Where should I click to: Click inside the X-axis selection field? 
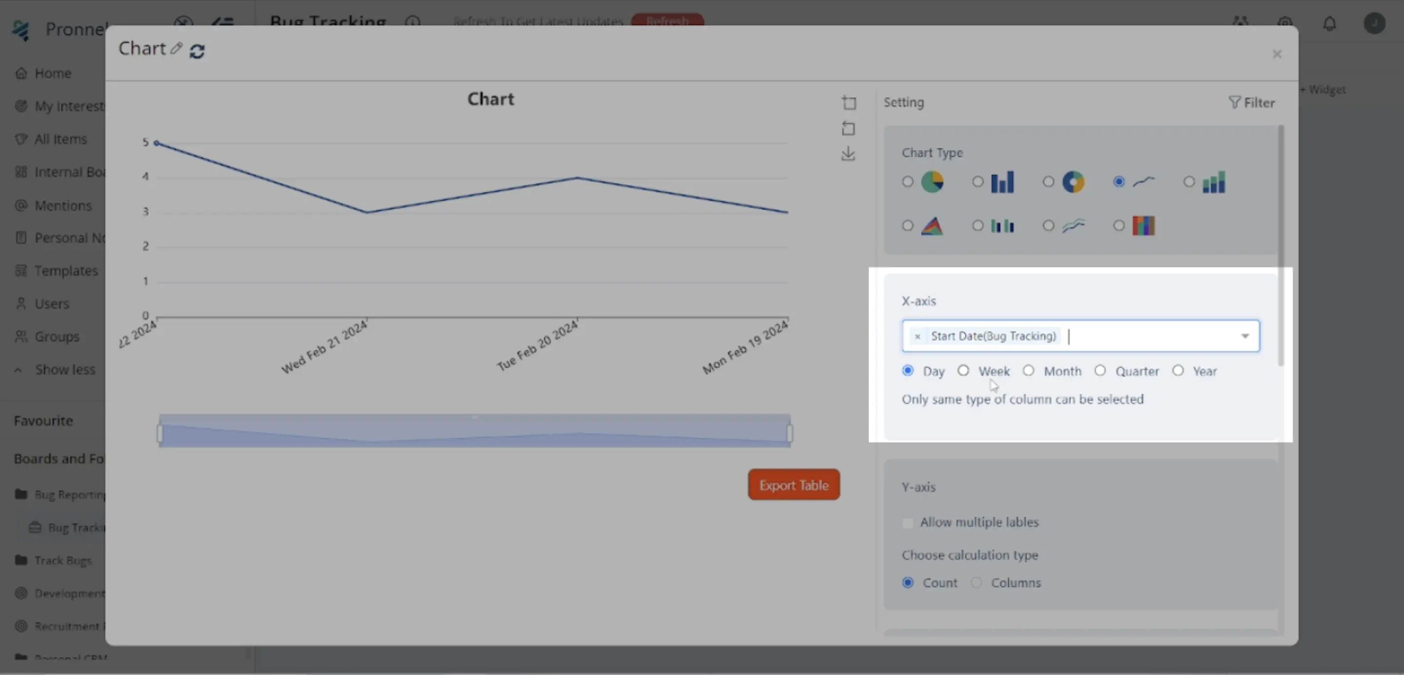[1080, 336]
